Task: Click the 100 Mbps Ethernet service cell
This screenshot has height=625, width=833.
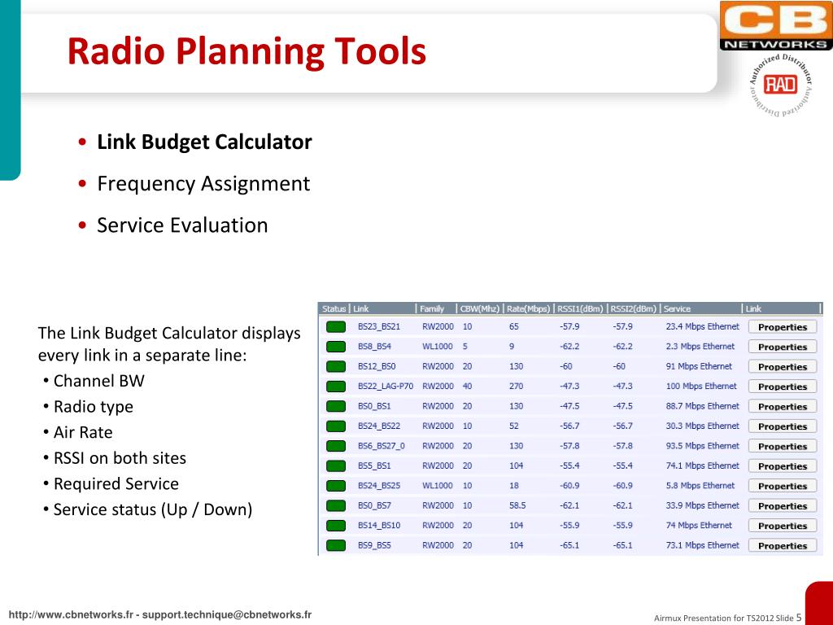Action: point(701,387)
